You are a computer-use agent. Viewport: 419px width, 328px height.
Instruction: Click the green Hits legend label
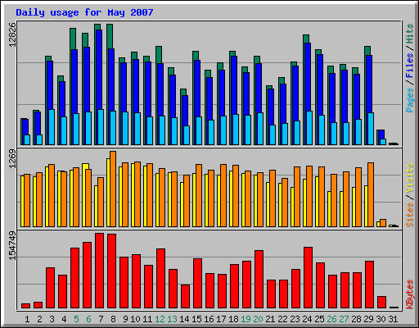tap(410, 34)
